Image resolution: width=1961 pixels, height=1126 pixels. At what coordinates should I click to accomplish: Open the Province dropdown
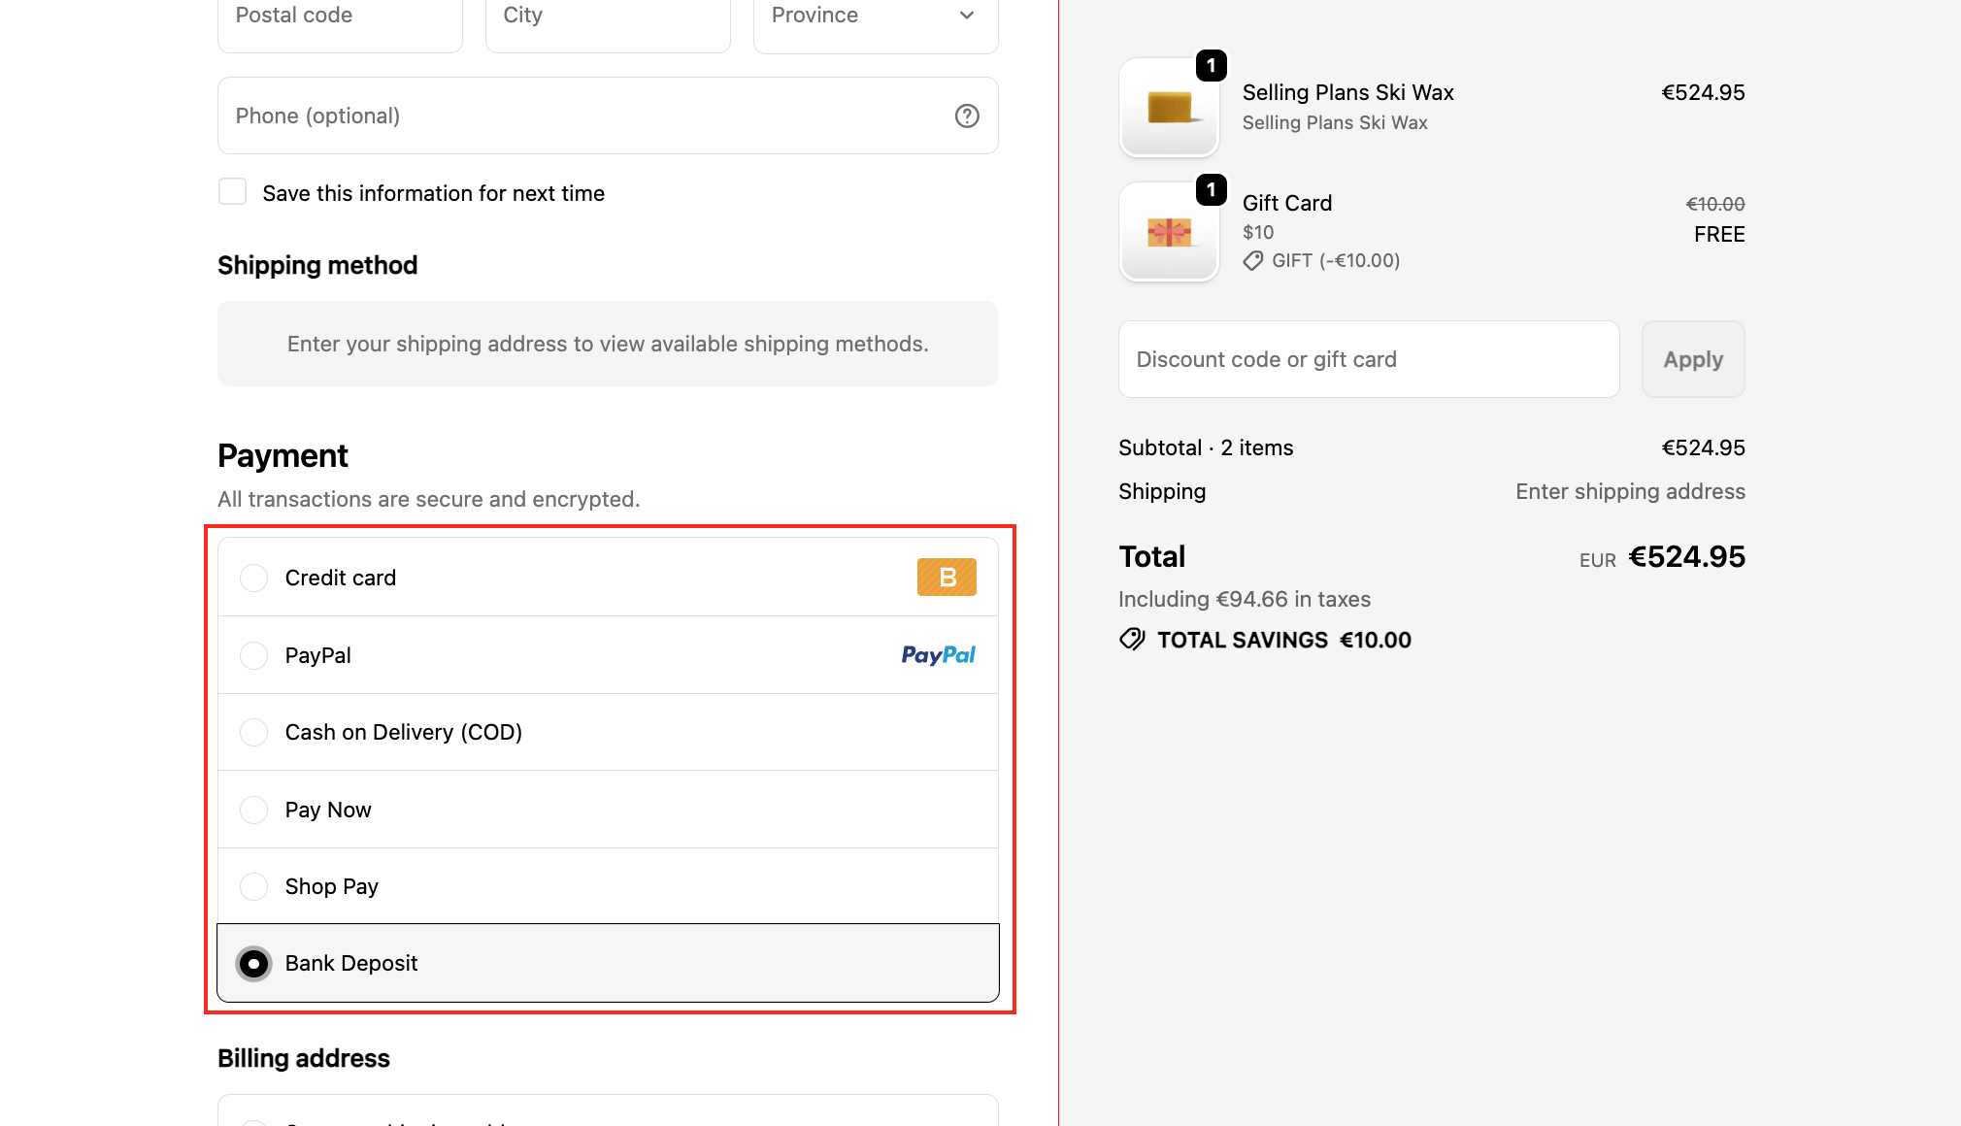pos(875,17)
